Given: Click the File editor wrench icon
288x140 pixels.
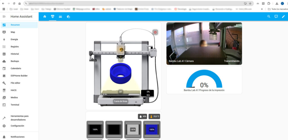Looking at the screenshot, I should pos(4,83).
